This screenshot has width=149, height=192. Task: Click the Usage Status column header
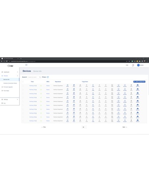[x=85, y=82]
